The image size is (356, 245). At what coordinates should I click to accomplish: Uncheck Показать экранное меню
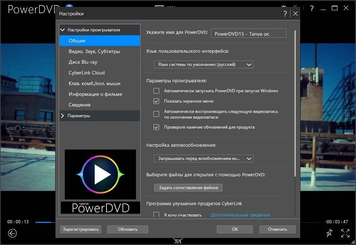coord(156,101)
